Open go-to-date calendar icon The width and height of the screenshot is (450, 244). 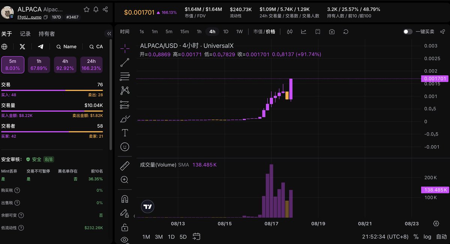tap(196, 236)
